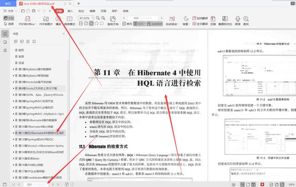Click the page number 302 field in status bar
This screenshot has height=187, width=296.
tap(36, 184)
